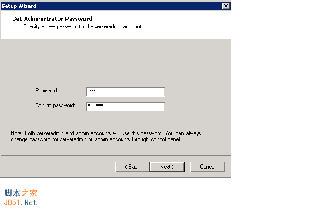Click the masked asterisks in the Password field
This screenshot has height=209, width=334.
click(x=95, y=91)
